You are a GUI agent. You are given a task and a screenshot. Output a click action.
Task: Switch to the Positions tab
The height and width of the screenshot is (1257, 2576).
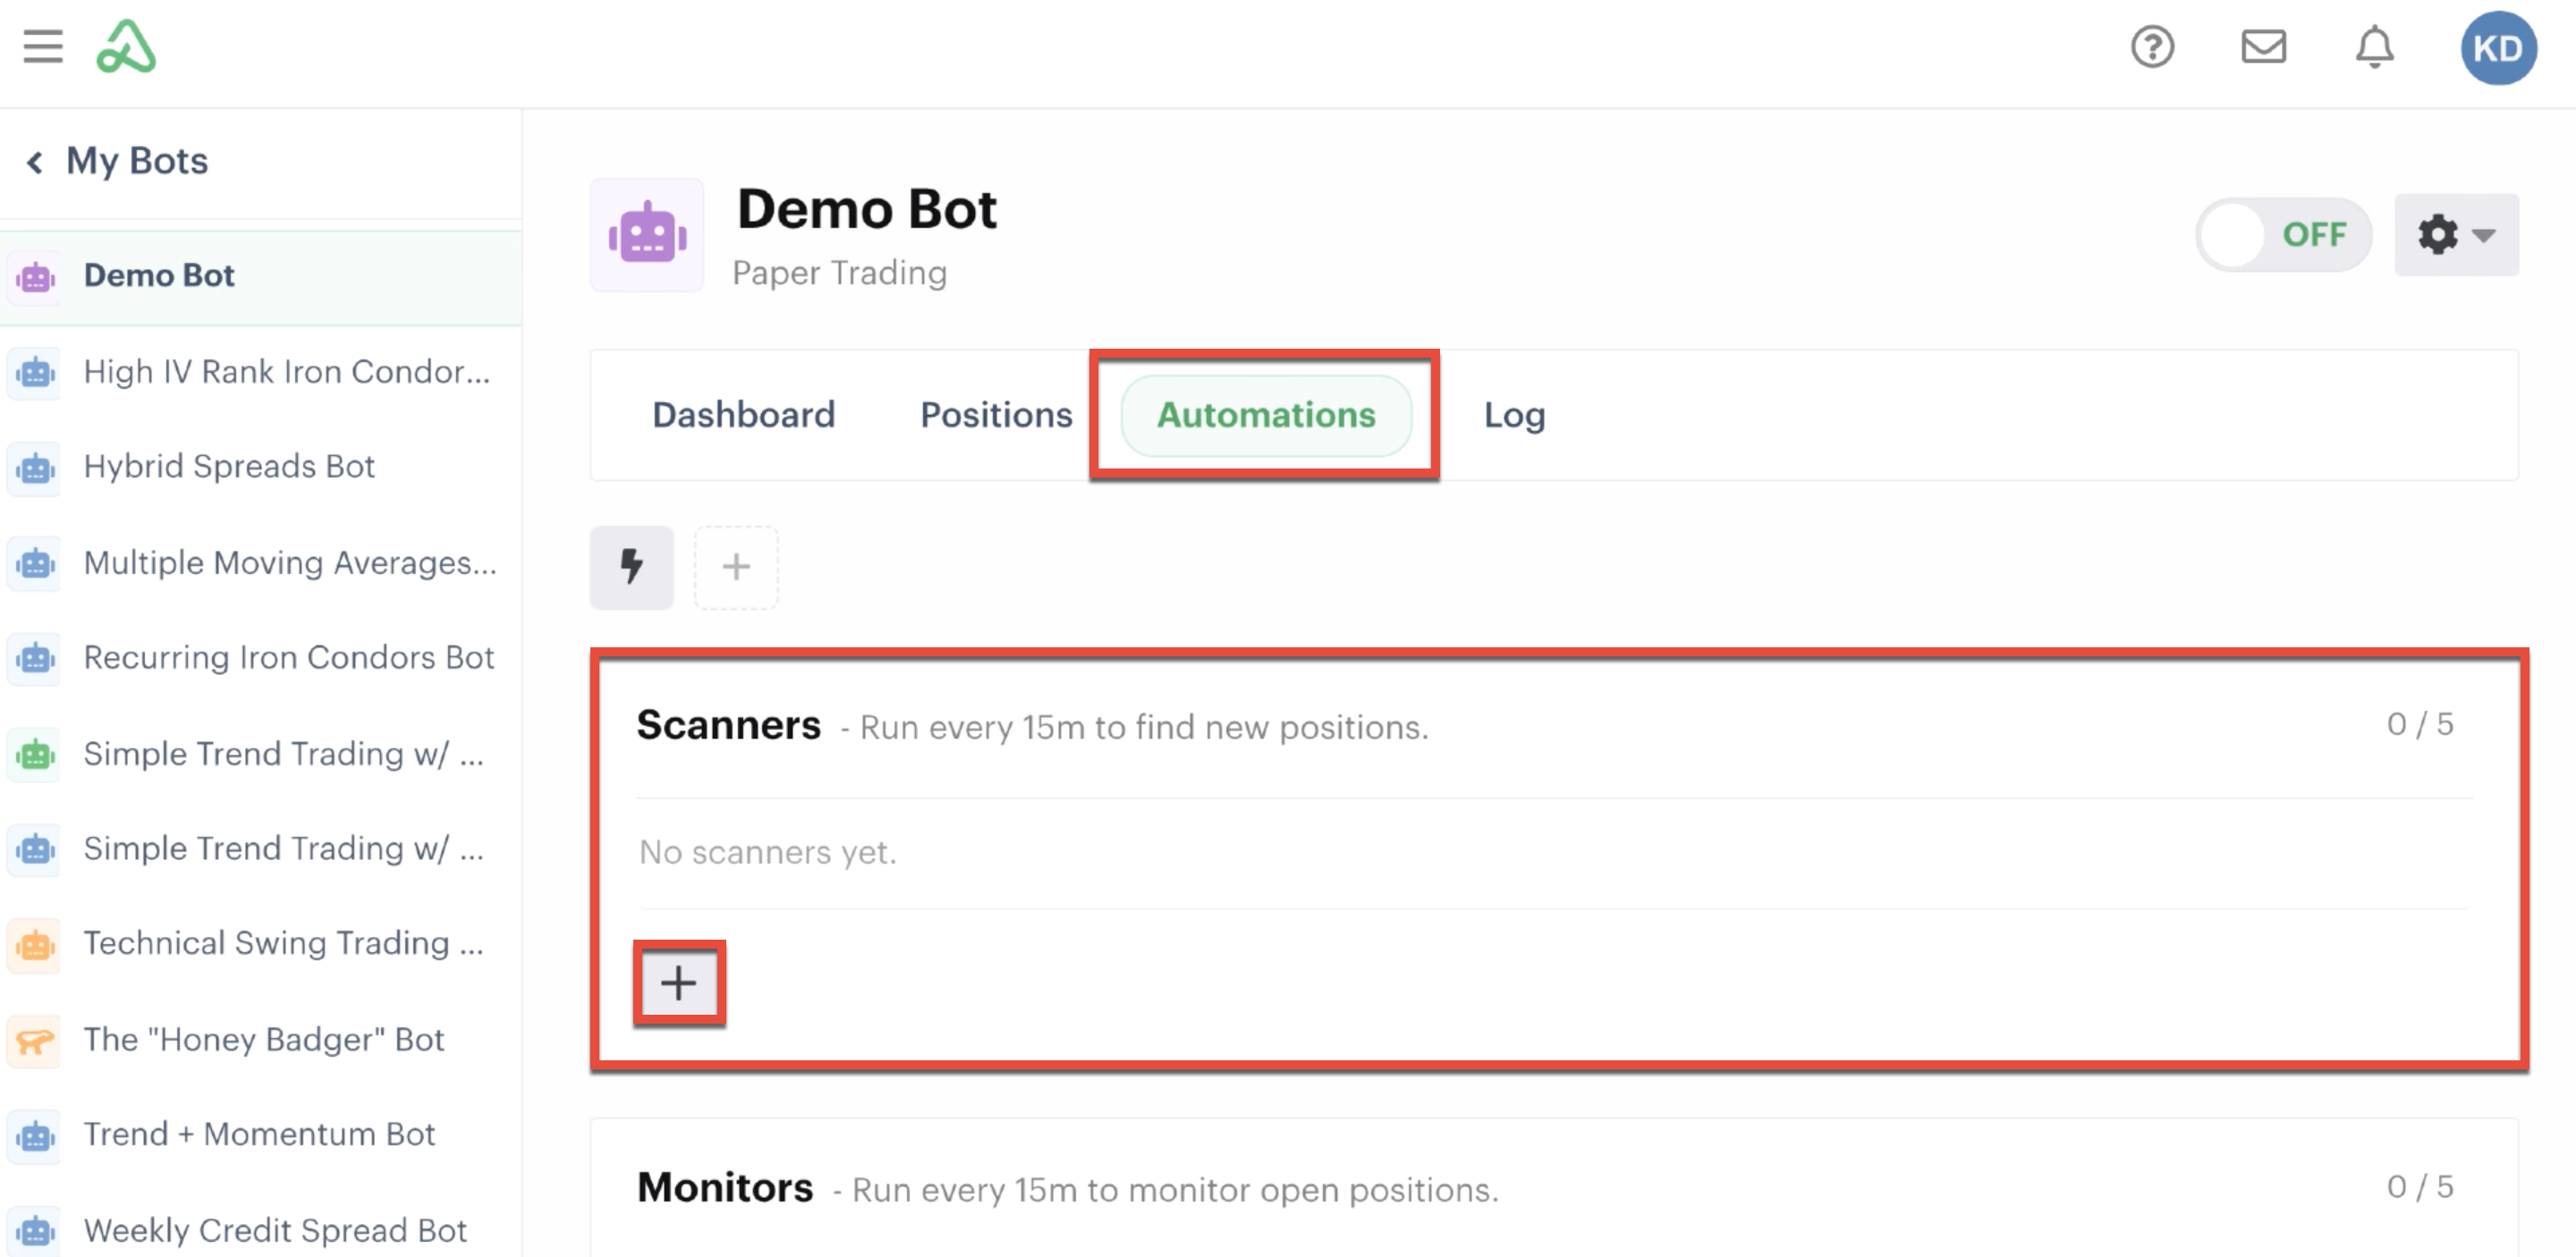tap(996, 415)
